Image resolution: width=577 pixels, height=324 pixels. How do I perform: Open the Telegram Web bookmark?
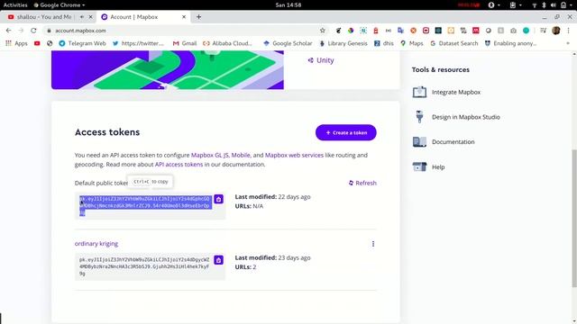tap(82, 43)
